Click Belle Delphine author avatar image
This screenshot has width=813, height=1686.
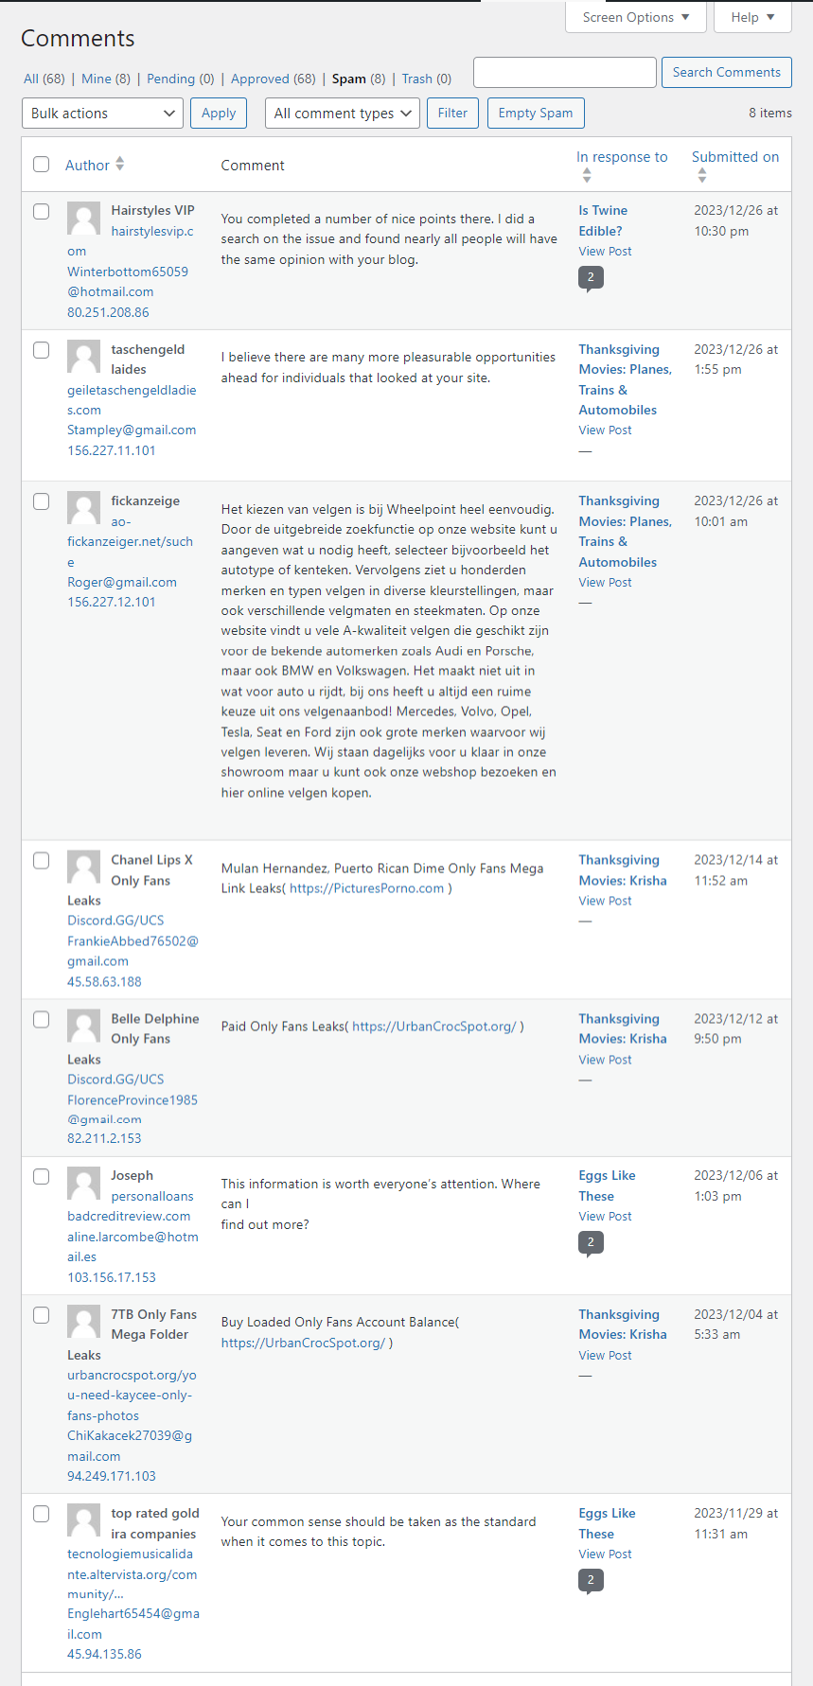click(84, 1027)
